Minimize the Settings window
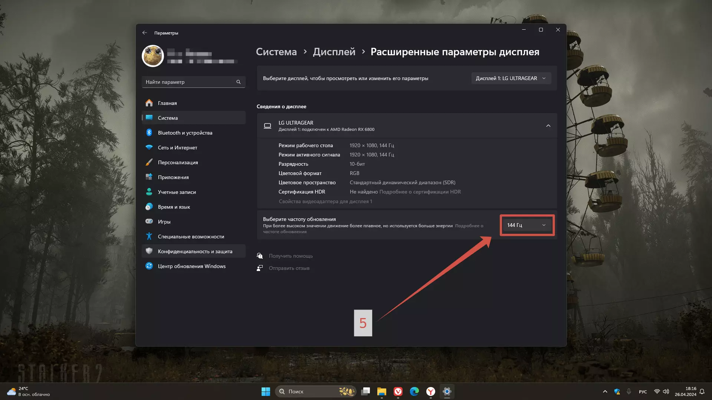Image resolution: width=712 pixels, height=400 pixels. click(x=524, y=30)
